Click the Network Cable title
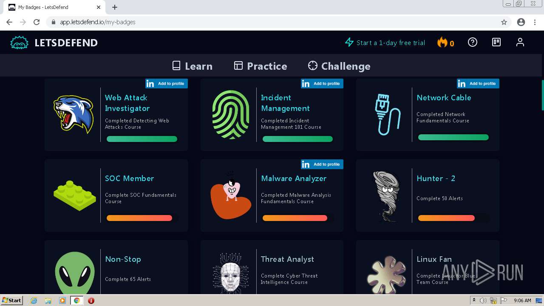 (x=444, y=98)
